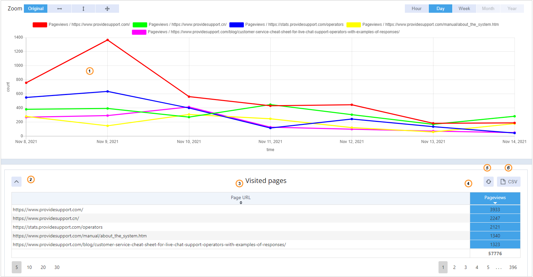Switch chart grouping to Month

(x=488, y=9)
